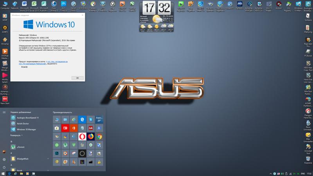Open the Skype tile in Start menu

[91, 120]
